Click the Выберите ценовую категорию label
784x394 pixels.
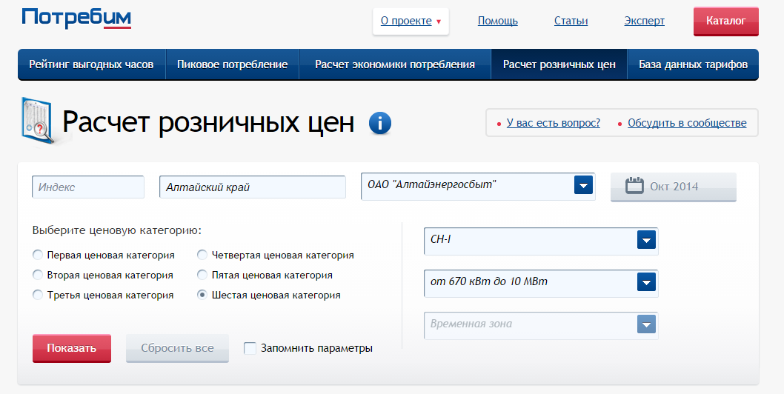pos(117,230)
